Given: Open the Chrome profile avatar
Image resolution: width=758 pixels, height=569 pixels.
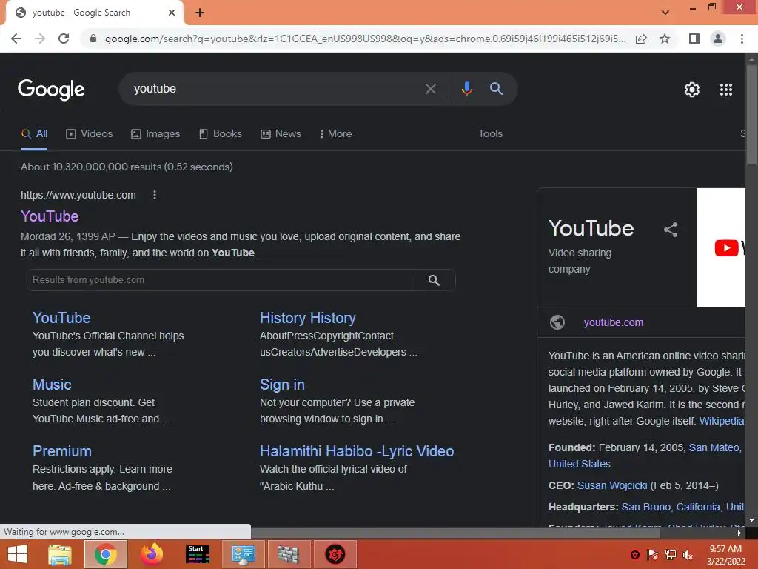Looking at the screenshot, I should pos(718,39).
